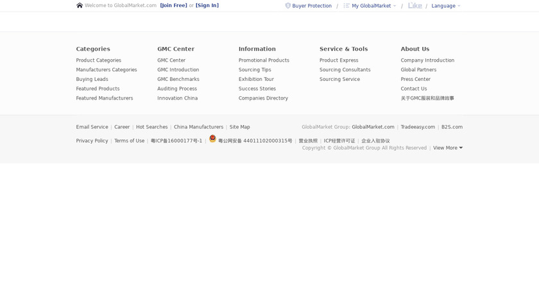Open Auditing Process

177,89
